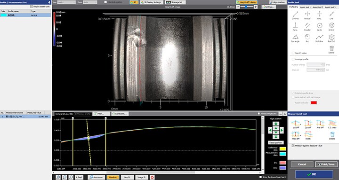Click the Delete trash icon in Profile tool

[x=331, y=49]
